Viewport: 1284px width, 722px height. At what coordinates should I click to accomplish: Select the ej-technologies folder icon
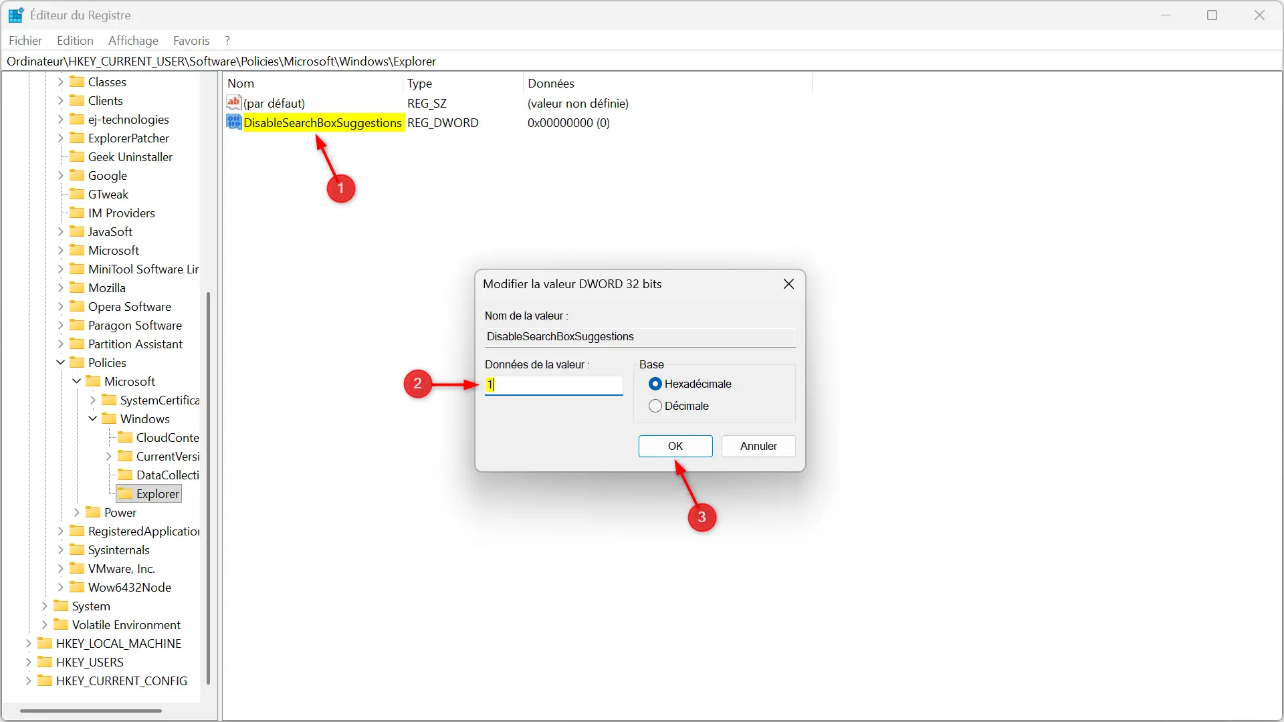pos(77,119)
